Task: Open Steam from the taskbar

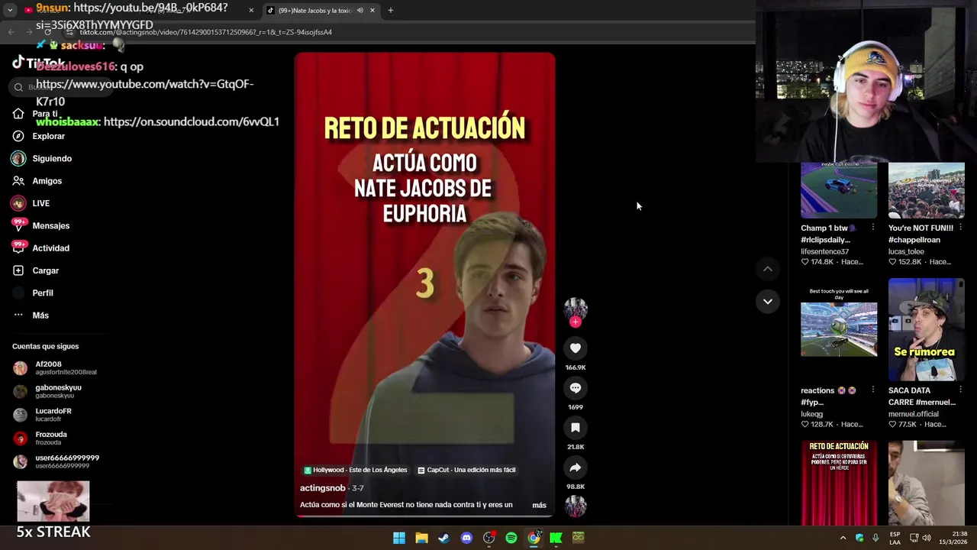Action: pos(443,538)
